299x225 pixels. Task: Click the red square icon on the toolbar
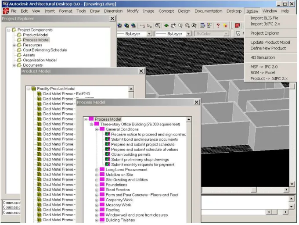[237, 25]
